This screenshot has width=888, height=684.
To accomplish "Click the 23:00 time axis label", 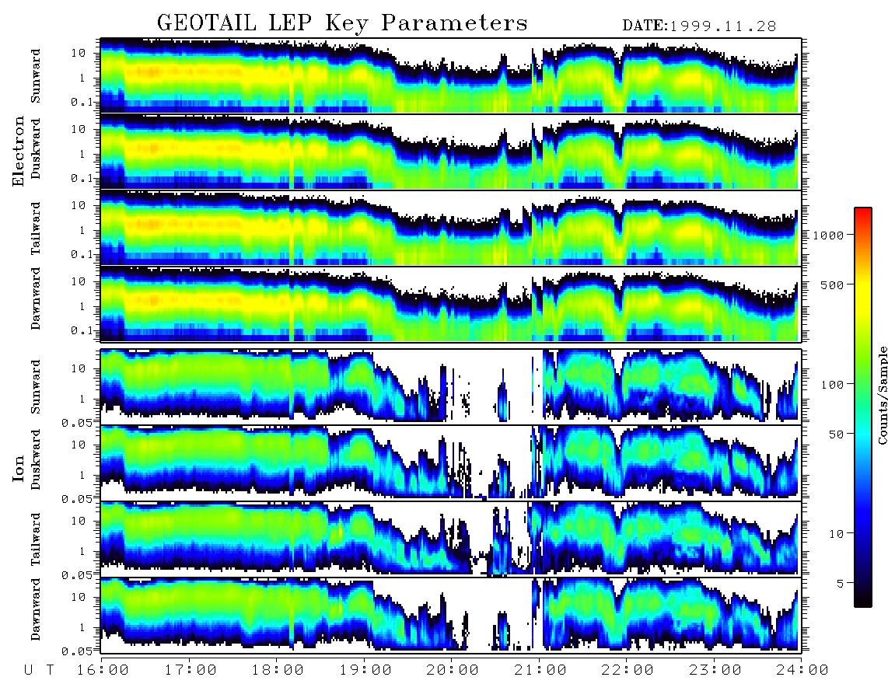I will click(x=715, y=671).
